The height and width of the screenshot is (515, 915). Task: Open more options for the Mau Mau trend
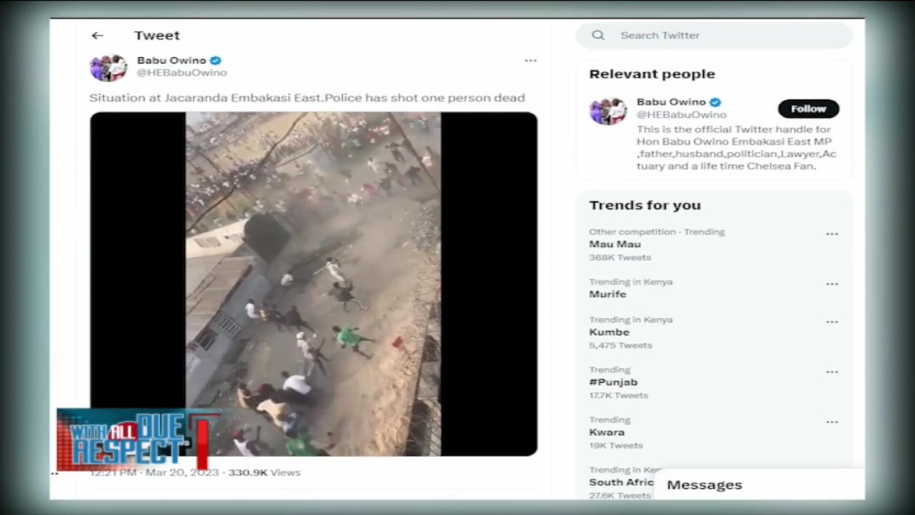[x=832, y=234]
